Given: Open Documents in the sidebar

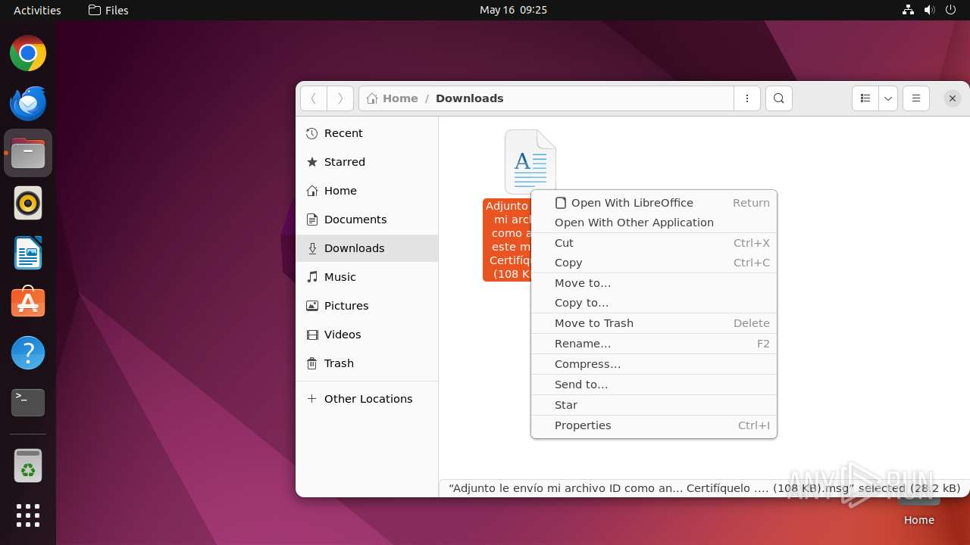Looking at the screenshot, I should [x=367, y=220].
